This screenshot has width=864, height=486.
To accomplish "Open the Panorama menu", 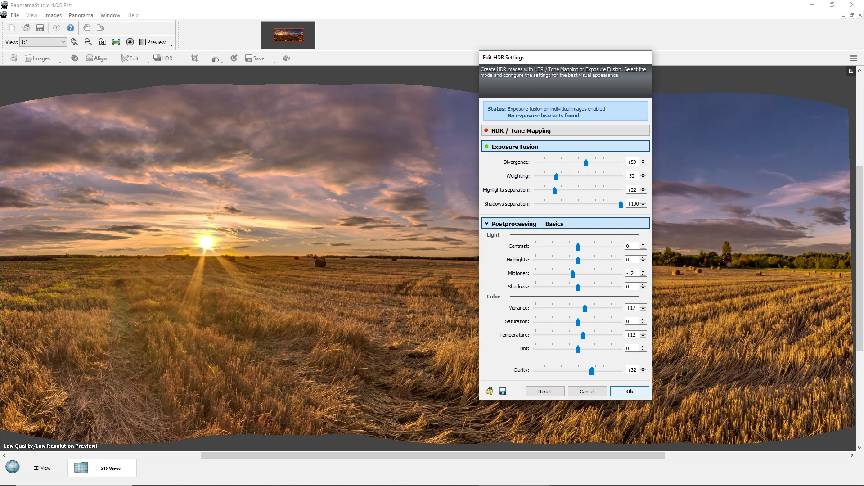I will 81,15.
